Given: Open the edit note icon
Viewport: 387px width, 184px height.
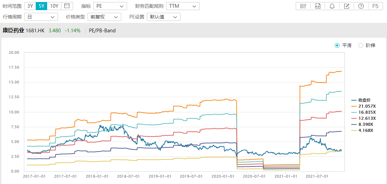Looking at the screenshot, I should tap(346, 6).
